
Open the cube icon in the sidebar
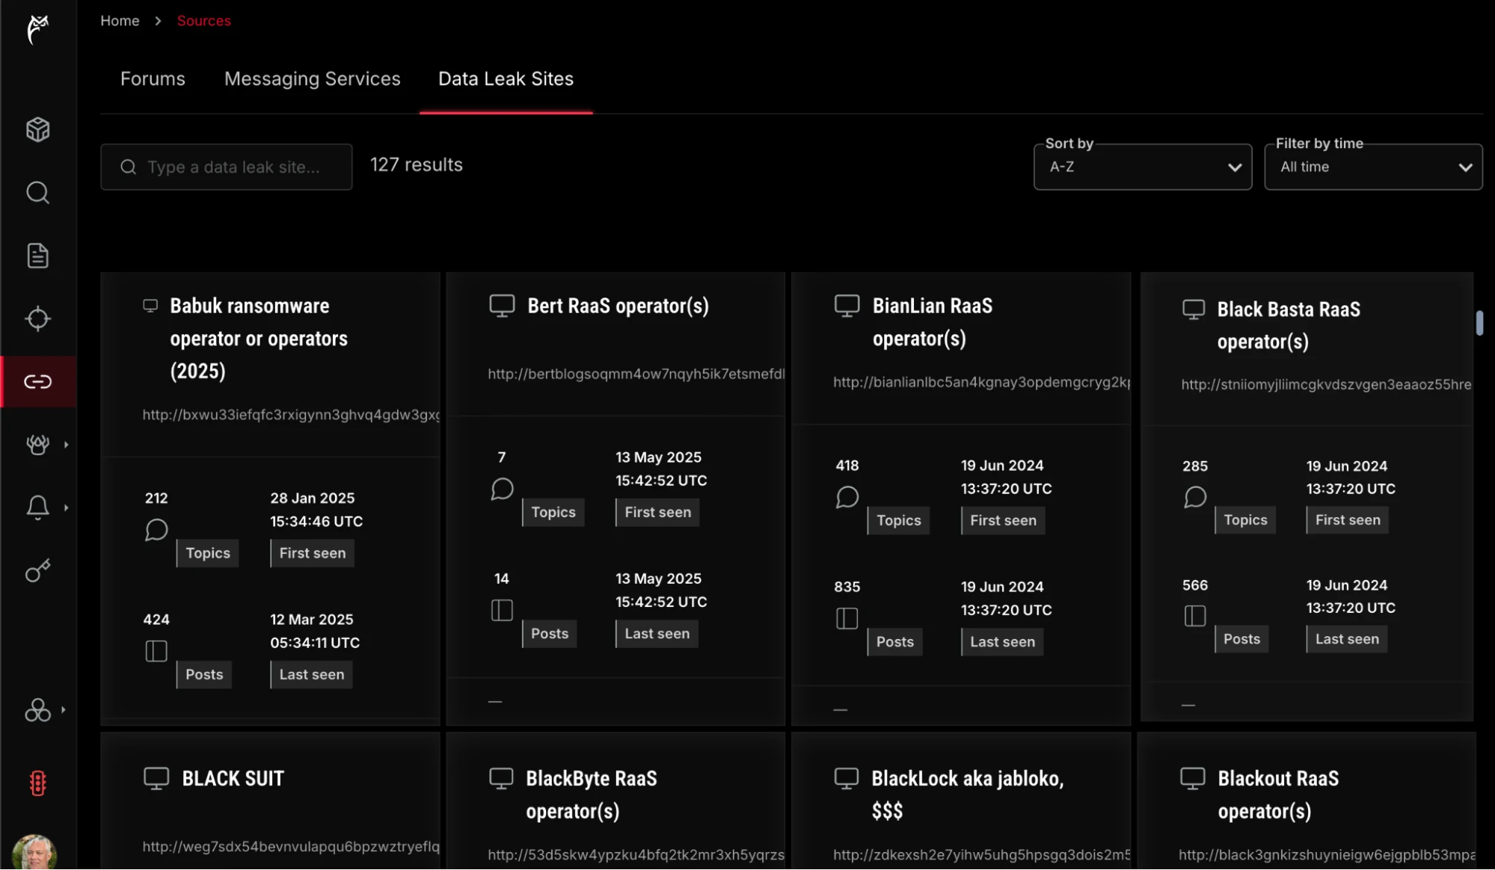pos(37,130)
